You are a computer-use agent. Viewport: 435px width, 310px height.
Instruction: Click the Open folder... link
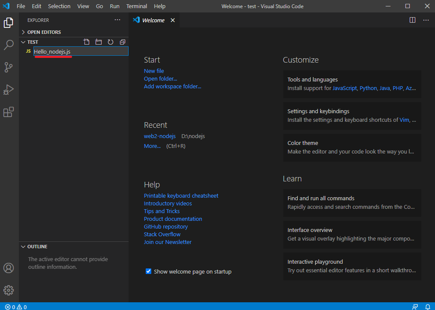(160, 79)
